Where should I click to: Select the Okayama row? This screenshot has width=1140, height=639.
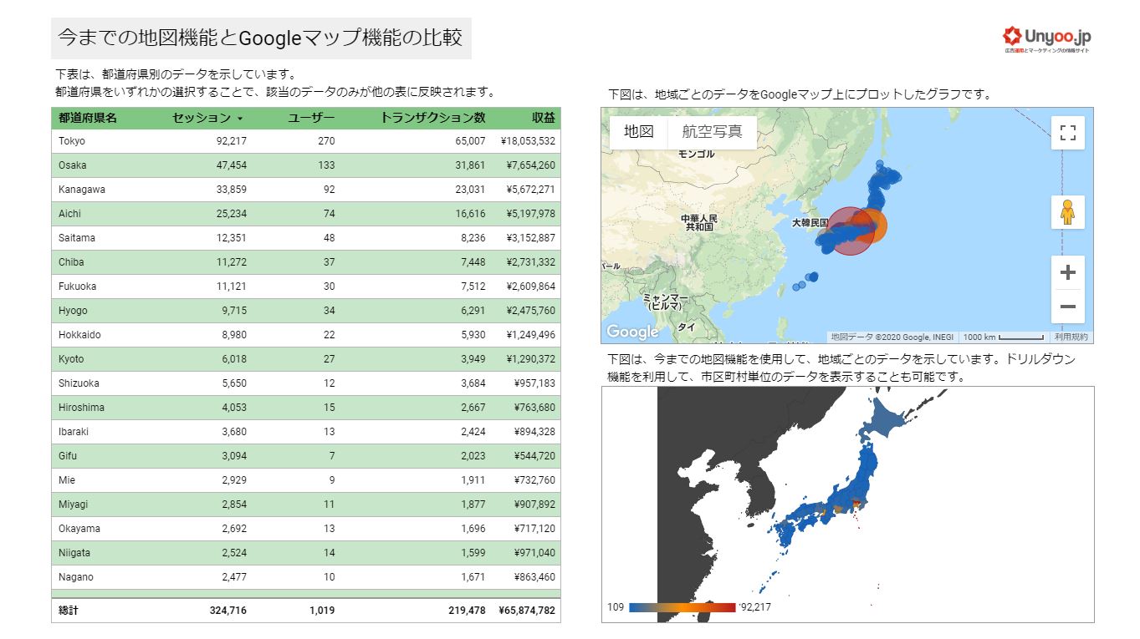pos(306,529)
